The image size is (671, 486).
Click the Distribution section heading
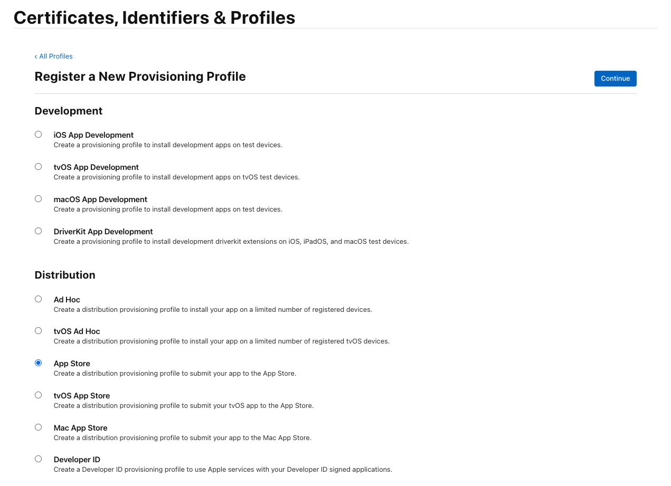click(x=65, y=275)
